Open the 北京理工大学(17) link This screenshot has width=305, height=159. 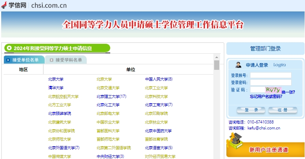point(111,97)
